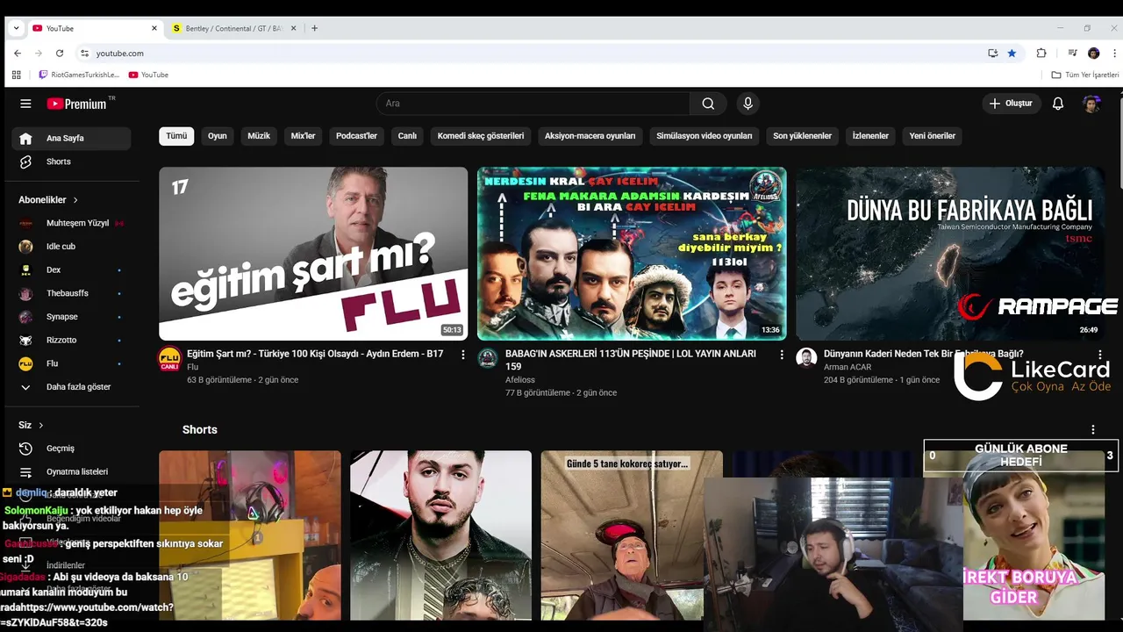
Task: Open Flu channel in subscriptions list
Action: [71, 363]
